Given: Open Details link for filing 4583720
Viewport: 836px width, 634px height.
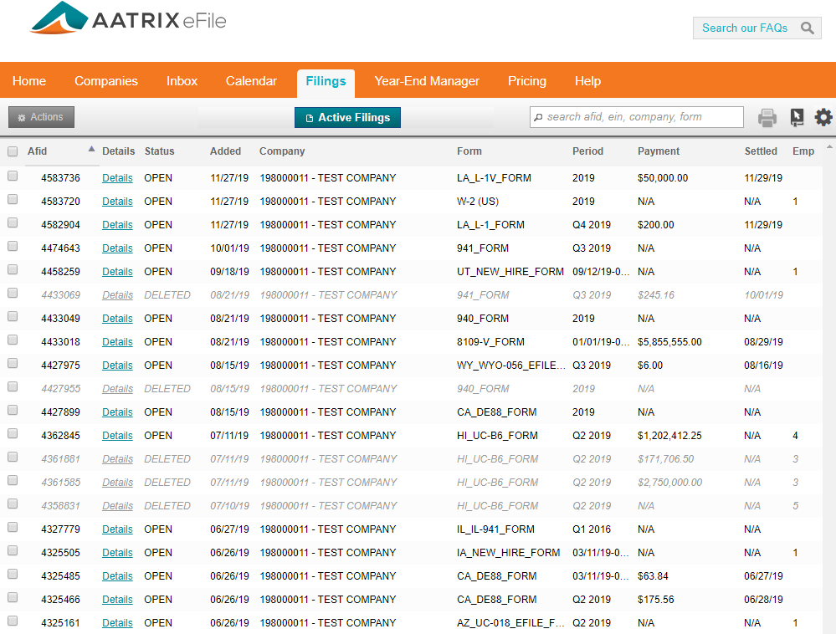Looking at the screenshot, I should (x=117, y=202).
